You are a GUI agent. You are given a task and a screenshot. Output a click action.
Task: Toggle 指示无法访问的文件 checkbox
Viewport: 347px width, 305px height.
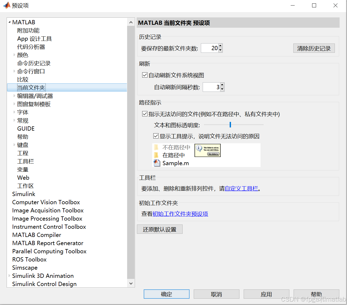(x=145, y=114)
